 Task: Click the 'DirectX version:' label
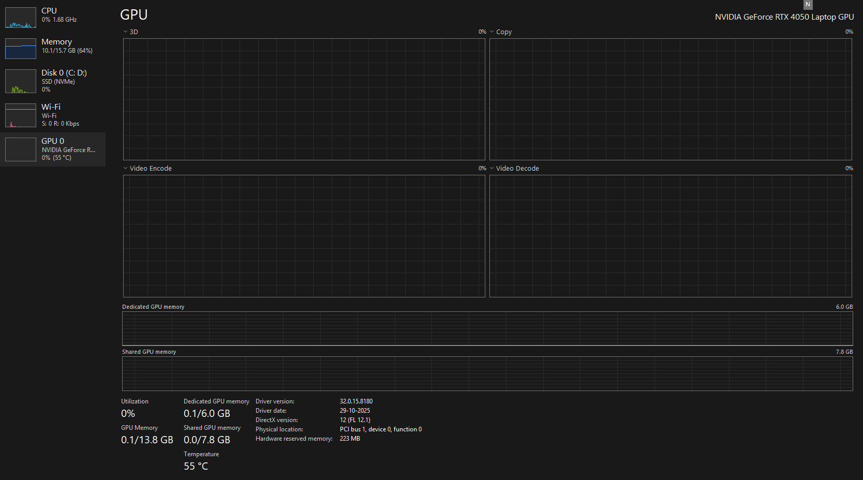[x=277, y=420]
